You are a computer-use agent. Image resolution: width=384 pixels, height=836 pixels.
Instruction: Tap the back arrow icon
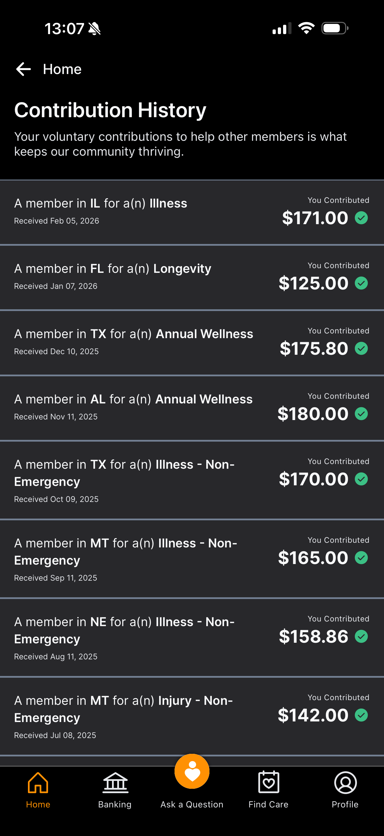pyautogui.click(x=23, y=69)
